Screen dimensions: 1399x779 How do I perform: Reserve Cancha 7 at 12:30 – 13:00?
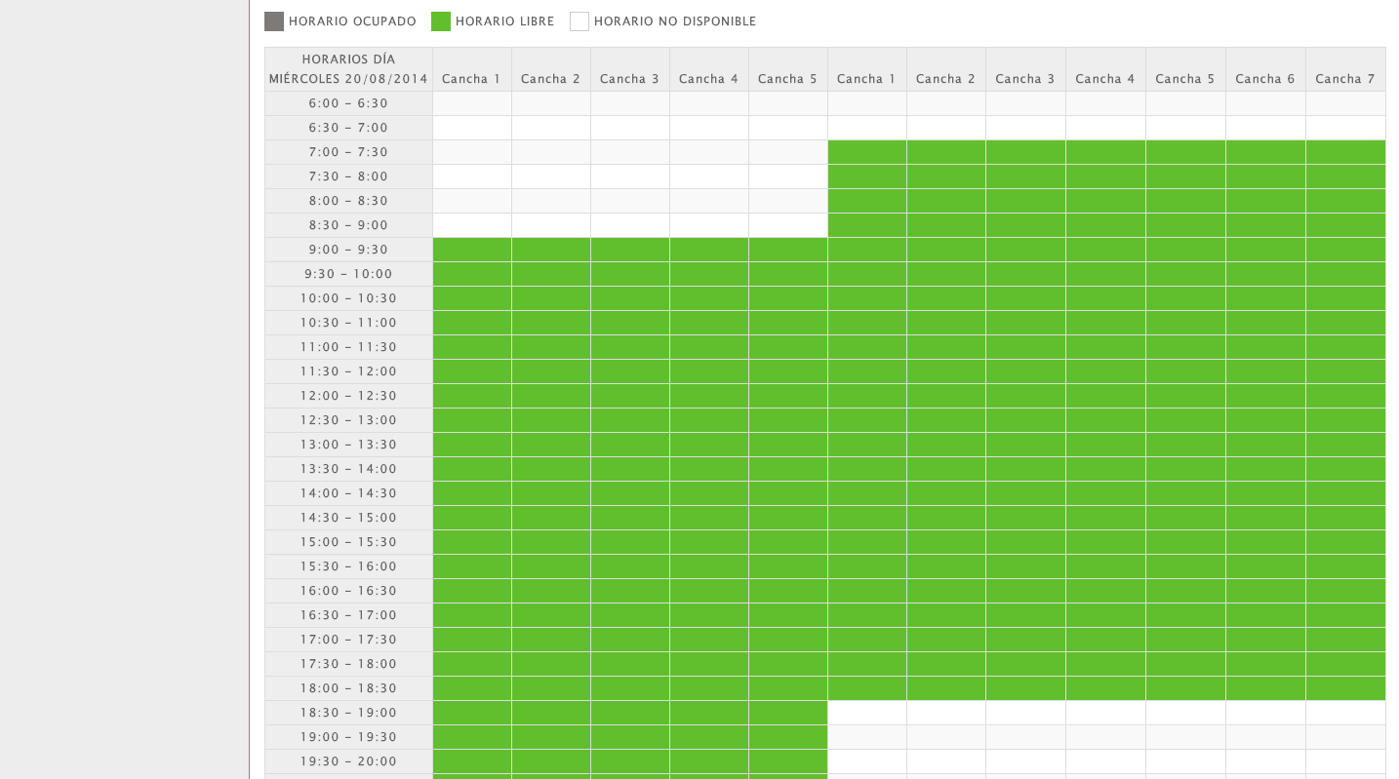click(x=1345, y=420)
